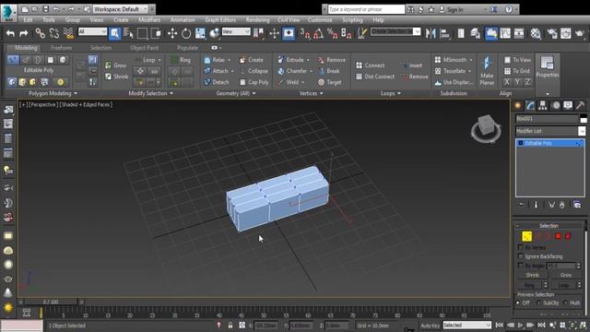
Task: Open the selection filter All dropdown
Action: click(x=92, y=32)
